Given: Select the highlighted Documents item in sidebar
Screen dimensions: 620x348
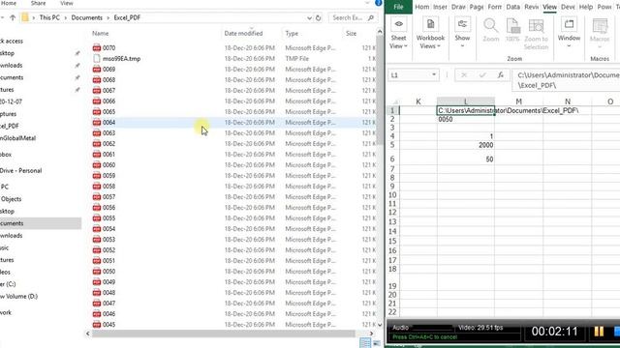Looking at the screenshot, I should tap(41, 223).
